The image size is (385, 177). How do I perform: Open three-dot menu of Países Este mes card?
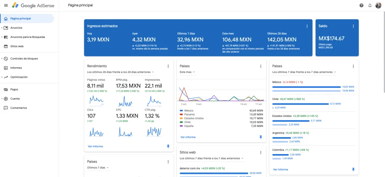click(x=261, y=66)
